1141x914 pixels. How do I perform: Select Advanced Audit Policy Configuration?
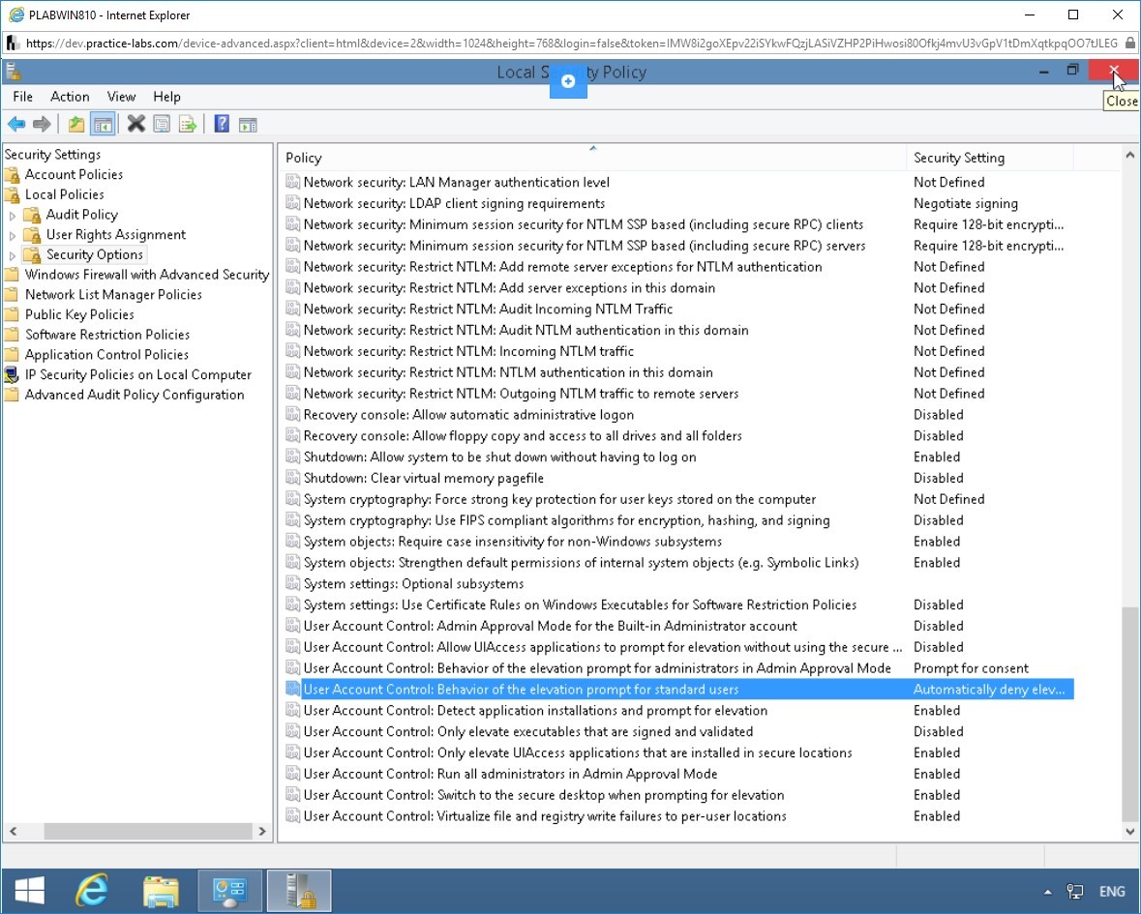pos(135,395)
